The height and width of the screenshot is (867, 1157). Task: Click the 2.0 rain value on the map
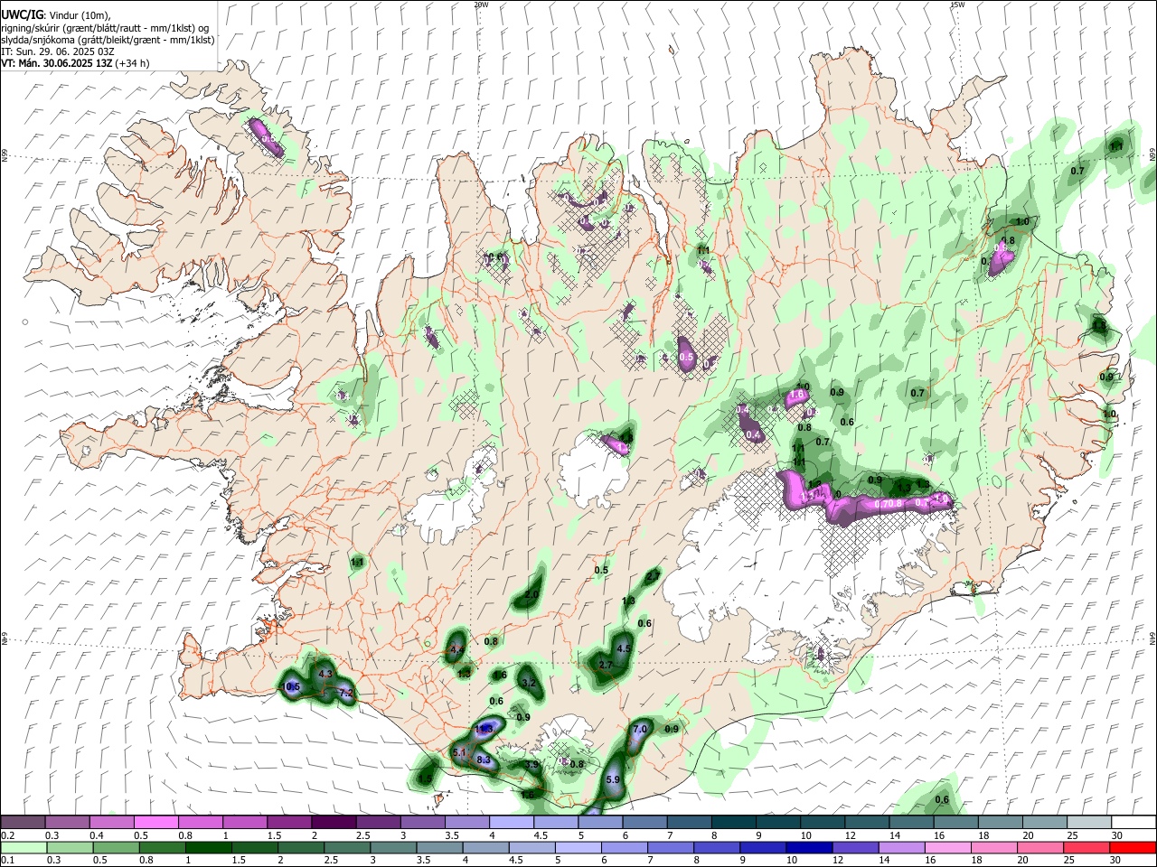[x=532, y=594]
